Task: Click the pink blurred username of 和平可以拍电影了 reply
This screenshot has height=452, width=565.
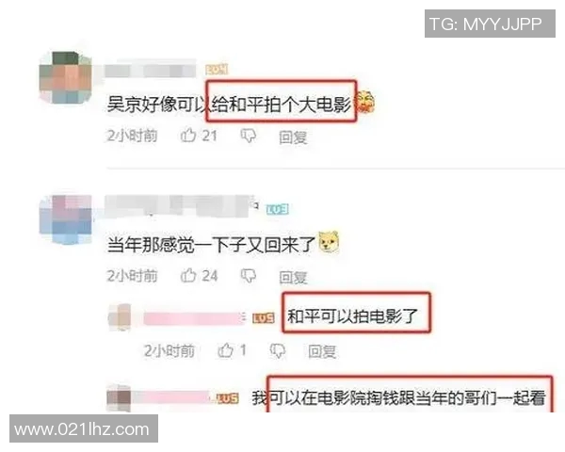Action: [195, 318]
